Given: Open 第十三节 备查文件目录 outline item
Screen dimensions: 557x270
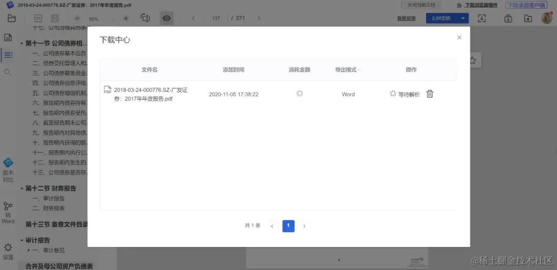Looking at the screenshot, I should tap(56, 224).
